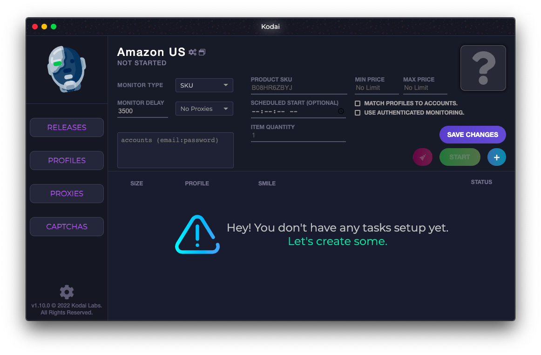Image resolution: width=541 pixels, height=355 pixels.
Task: Click the Save Changes button
Action: point(473,135)
